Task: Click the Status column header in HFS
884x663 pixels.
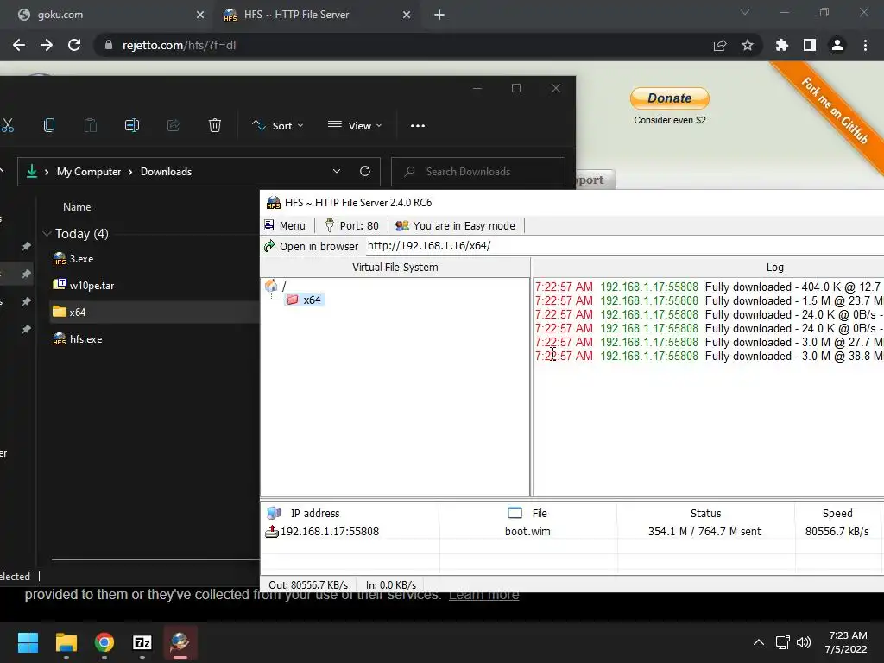Action: 706,513
